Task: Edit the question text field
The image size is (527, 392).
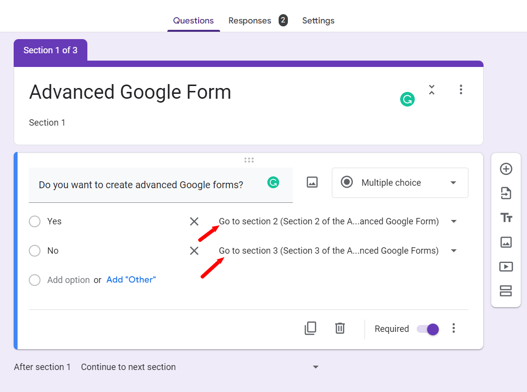Action: [x=161, y=185]
